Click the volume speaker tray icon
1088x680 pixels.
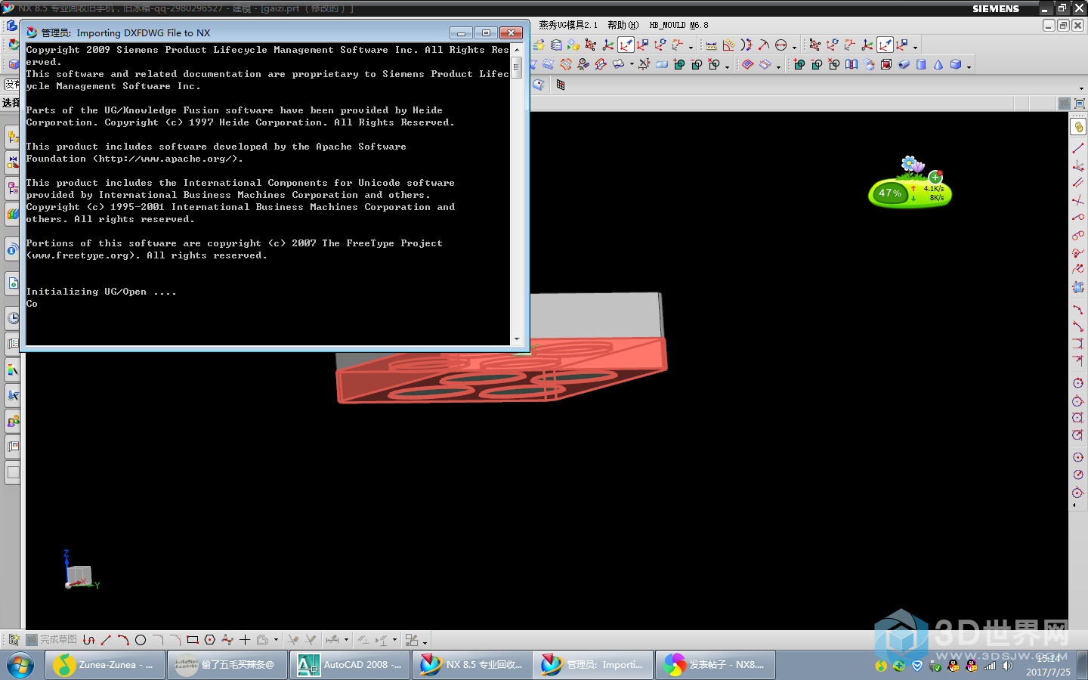(x=1006, y=666)
